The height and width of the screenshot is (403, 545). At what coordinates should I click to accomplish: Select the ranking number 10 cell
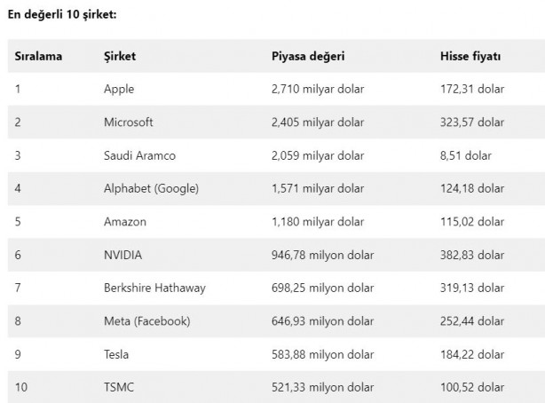click(20, 387)
